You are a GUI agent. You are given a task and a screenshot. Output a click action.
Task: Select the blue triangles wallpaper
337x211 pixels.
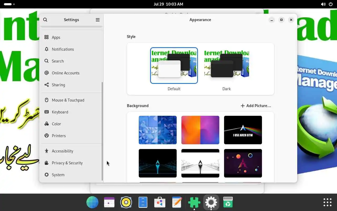(x=158, y=130)
